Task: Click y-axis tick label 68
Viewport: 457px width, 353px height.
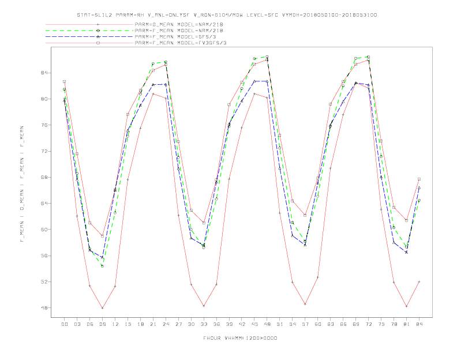Action: coord(44,178)
